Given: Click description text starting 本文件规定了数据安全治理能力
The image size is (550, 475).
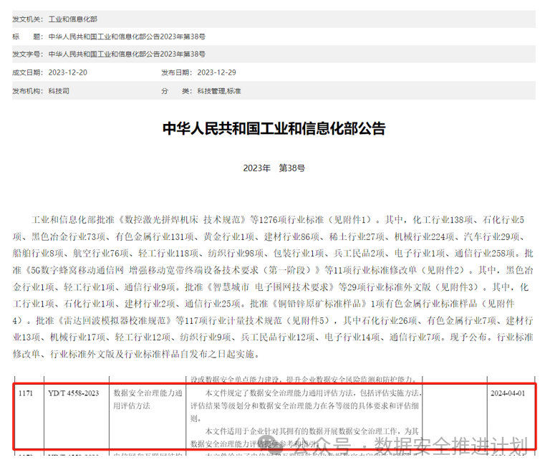Looking at the screenshot, I should click(306, 406).
